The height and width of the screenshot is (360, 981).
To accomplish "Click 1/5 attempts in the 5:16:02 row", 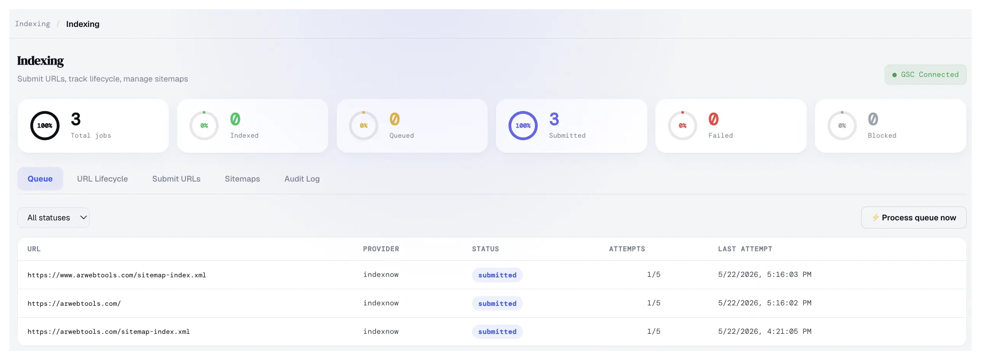I will click(654, 303).
